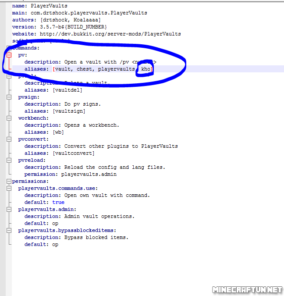
Task: Open the dev.bukkit.org website URL
Action: (x=110, y=34)
